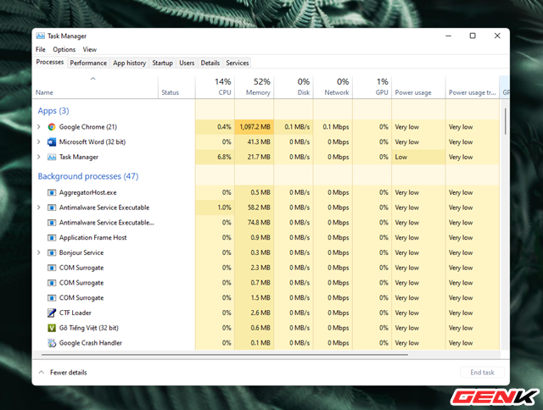Image resolution: width=543 pixels, height=410 pixels.
Task: Expand the Bonjour Service process entry
Action: [39, 252]
